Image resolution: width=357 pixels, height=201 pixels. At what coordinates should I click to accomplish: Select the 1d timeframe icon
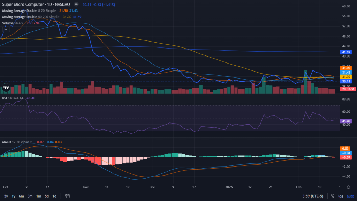pos(54,196)
